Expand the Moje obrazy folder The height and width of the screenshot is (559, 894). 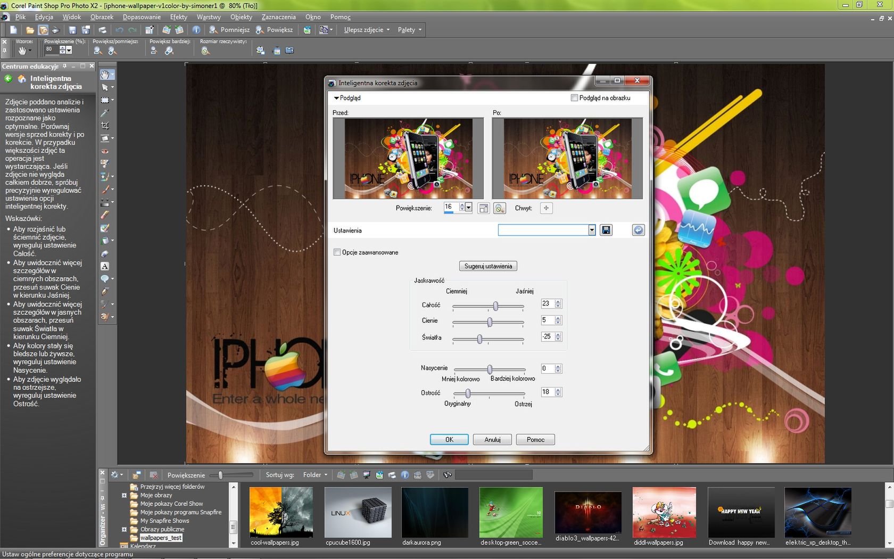click(x=124, y=495)
